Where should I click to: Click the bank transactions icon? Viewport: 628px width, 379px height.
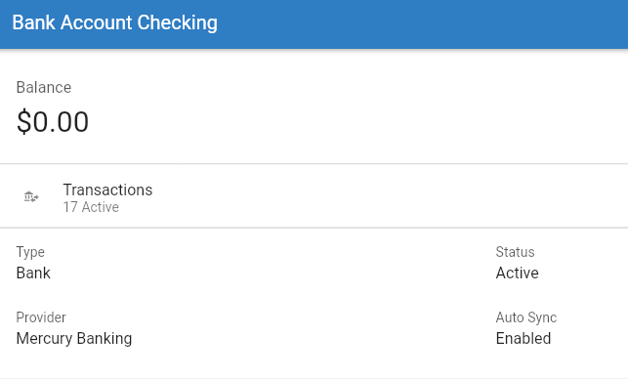[31, 196]
